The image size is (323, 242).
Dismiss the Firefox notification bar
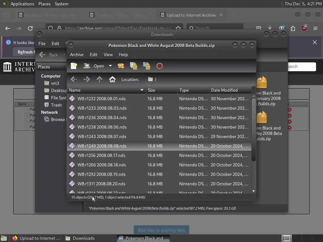[315, 43]
